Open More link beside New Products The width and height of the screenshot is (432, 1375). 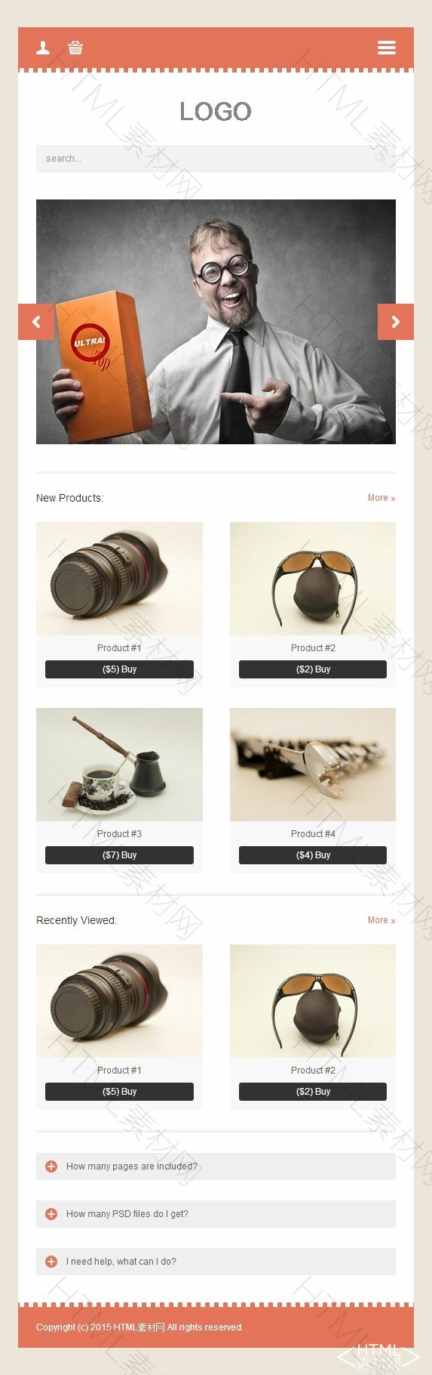(381, 498)
